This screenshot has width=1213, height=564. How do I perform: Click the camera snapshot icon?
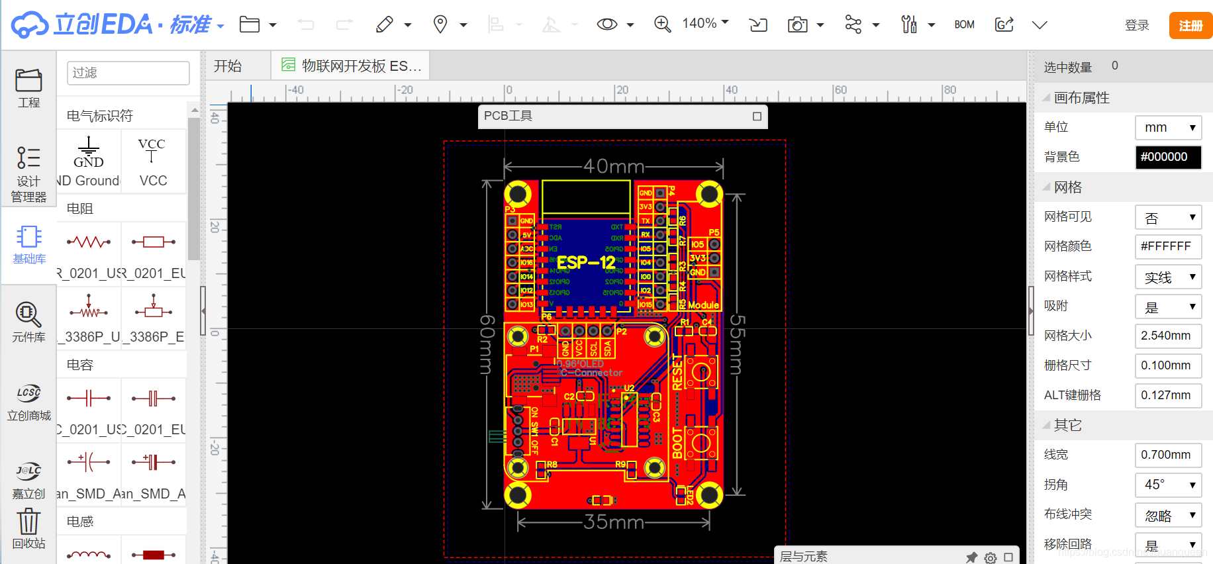(797, 24)
